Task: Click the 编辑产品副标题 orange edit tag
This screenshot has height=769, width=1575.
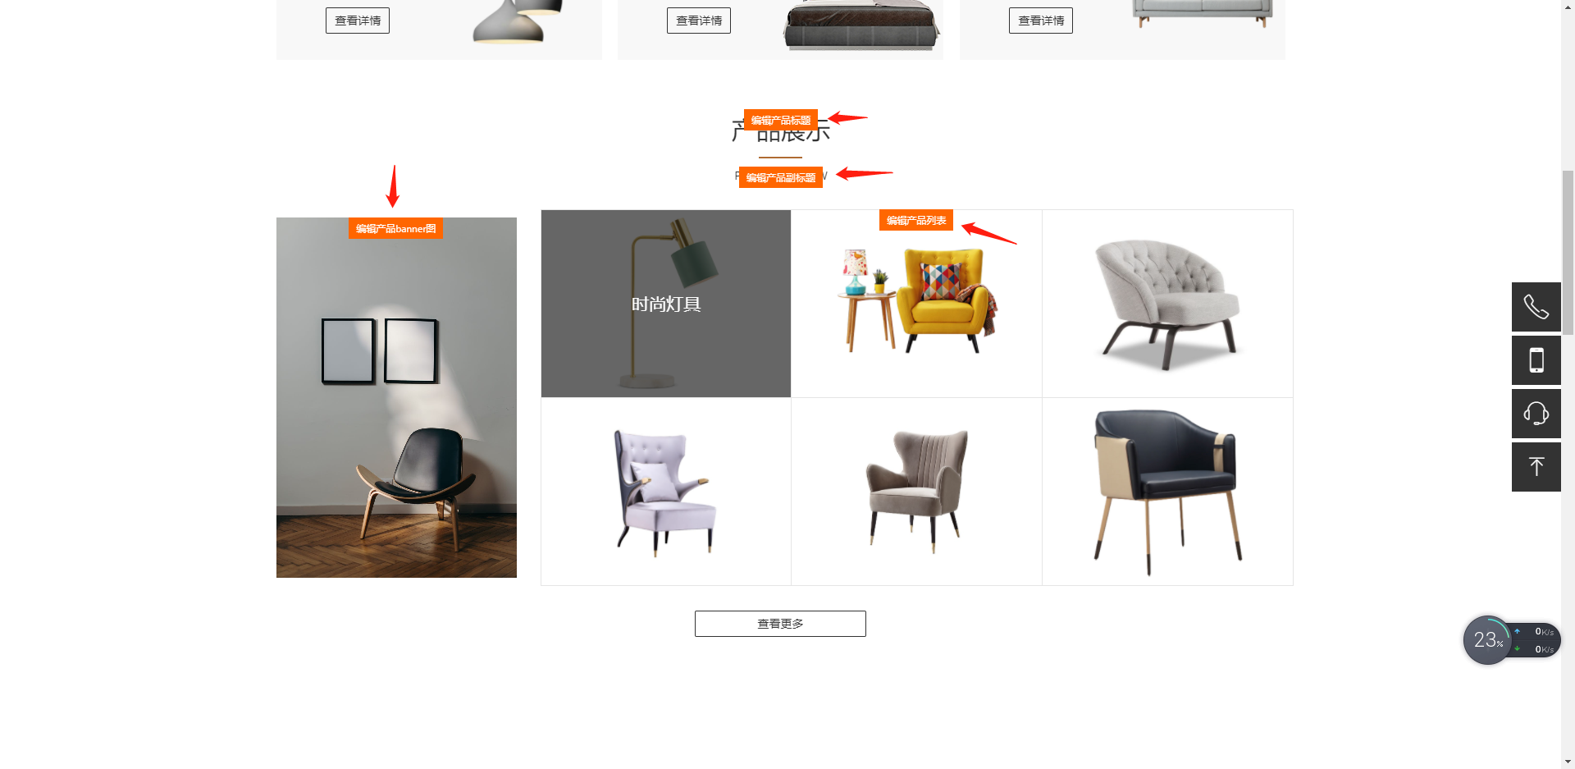Action: pos(780,177)
